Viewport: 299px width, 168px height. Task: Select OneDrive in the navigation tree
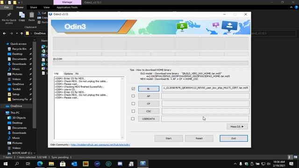16,106
